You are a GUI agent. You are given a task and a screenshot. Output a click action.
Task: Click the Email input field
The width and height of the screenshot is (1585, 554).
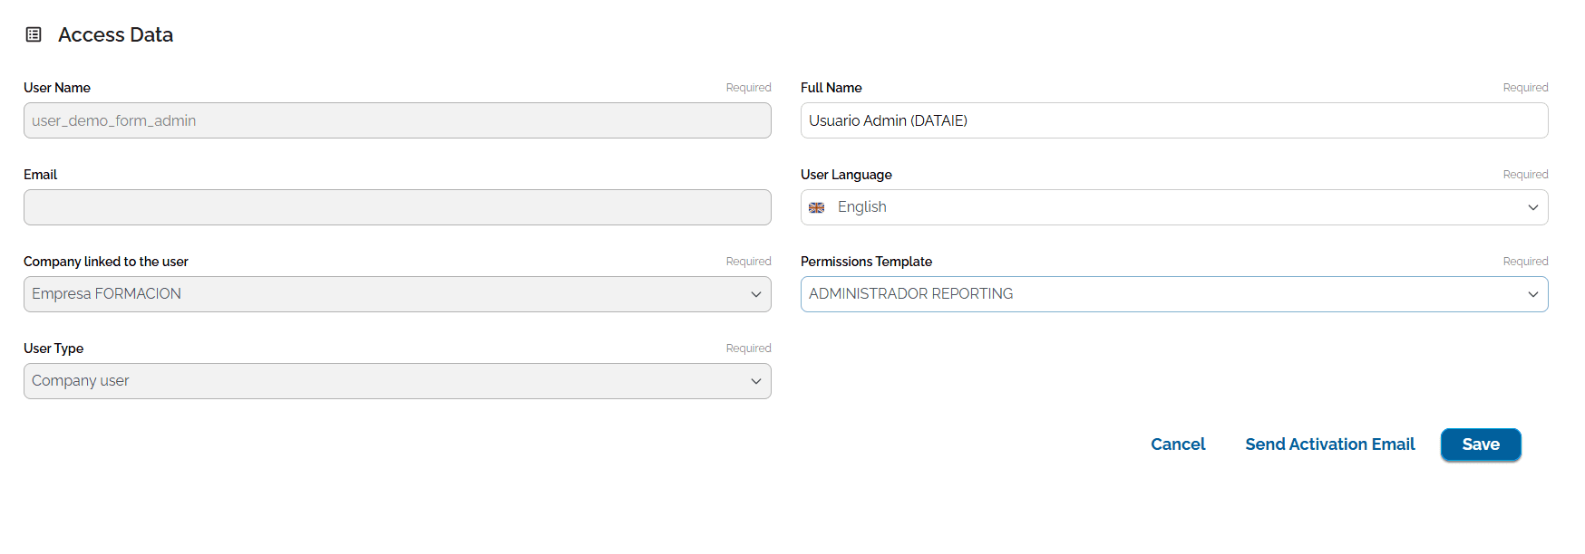(397, 207)
